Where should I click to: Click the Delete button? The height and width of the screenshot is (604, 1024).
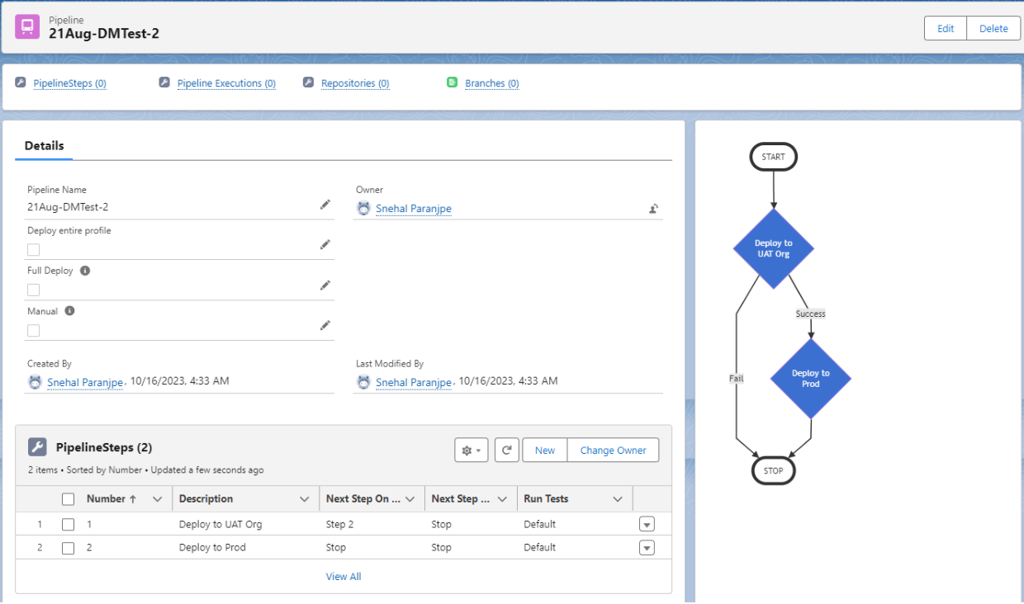click(x=993, y=28)
